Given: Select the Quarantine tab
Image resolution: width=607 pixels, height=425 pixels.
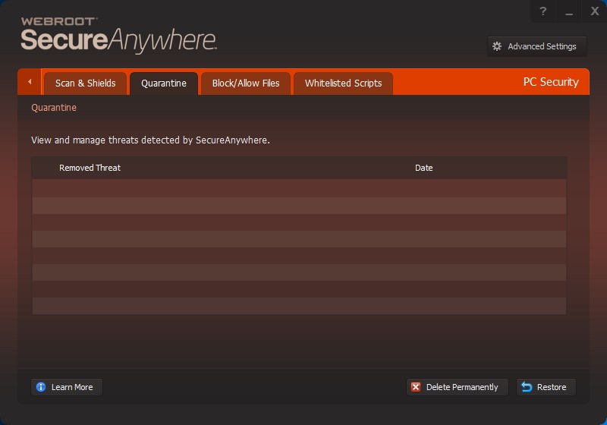Looking at the screenshot, I should 164,83.
